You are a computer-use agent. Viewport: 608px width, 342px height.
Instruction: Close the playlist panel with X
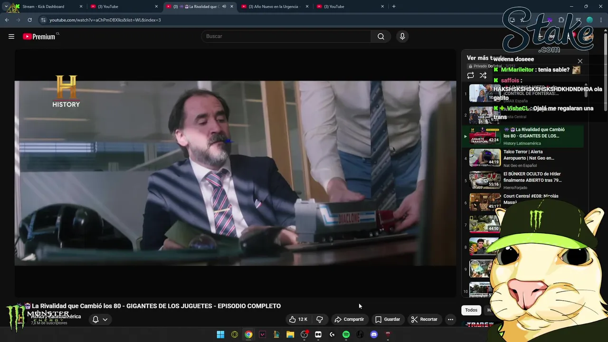pyautogui.click(x=580, y=61)
